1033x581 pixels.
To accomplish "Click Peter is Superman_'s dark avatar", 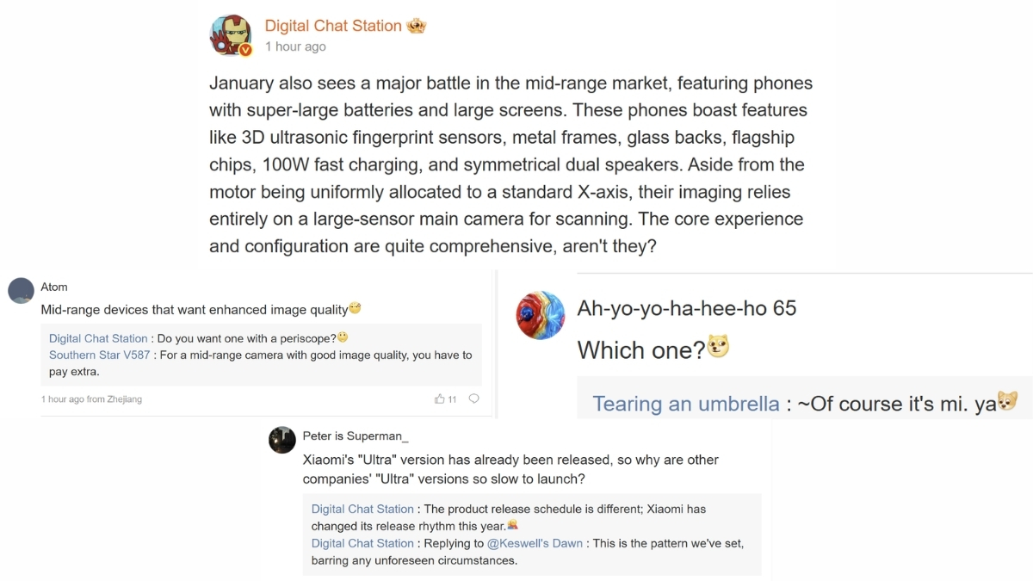I will 282,440.
